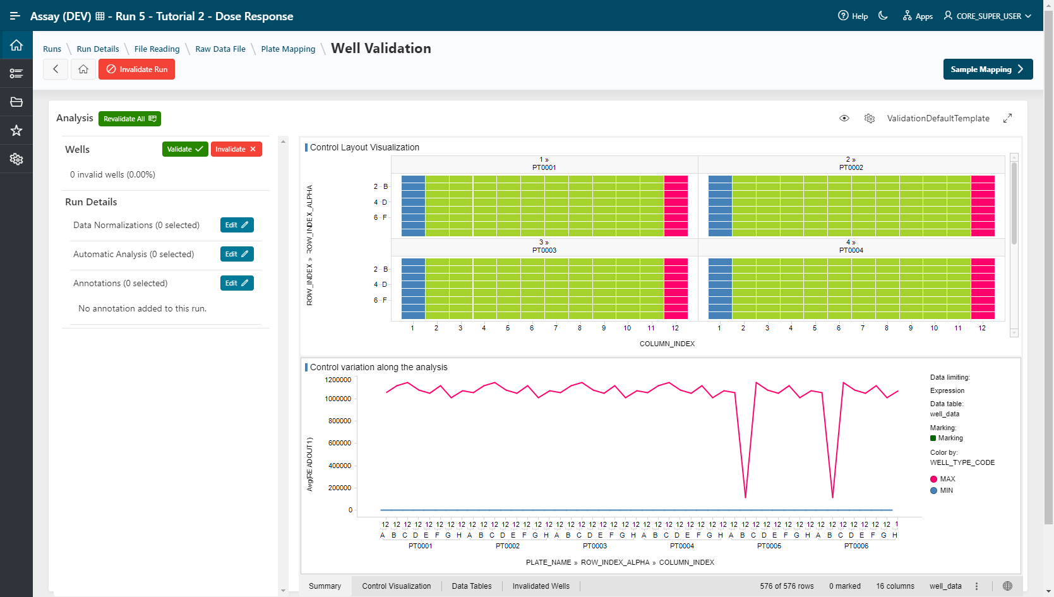Proceed to Sample Mapping

[x=988, y=69]
